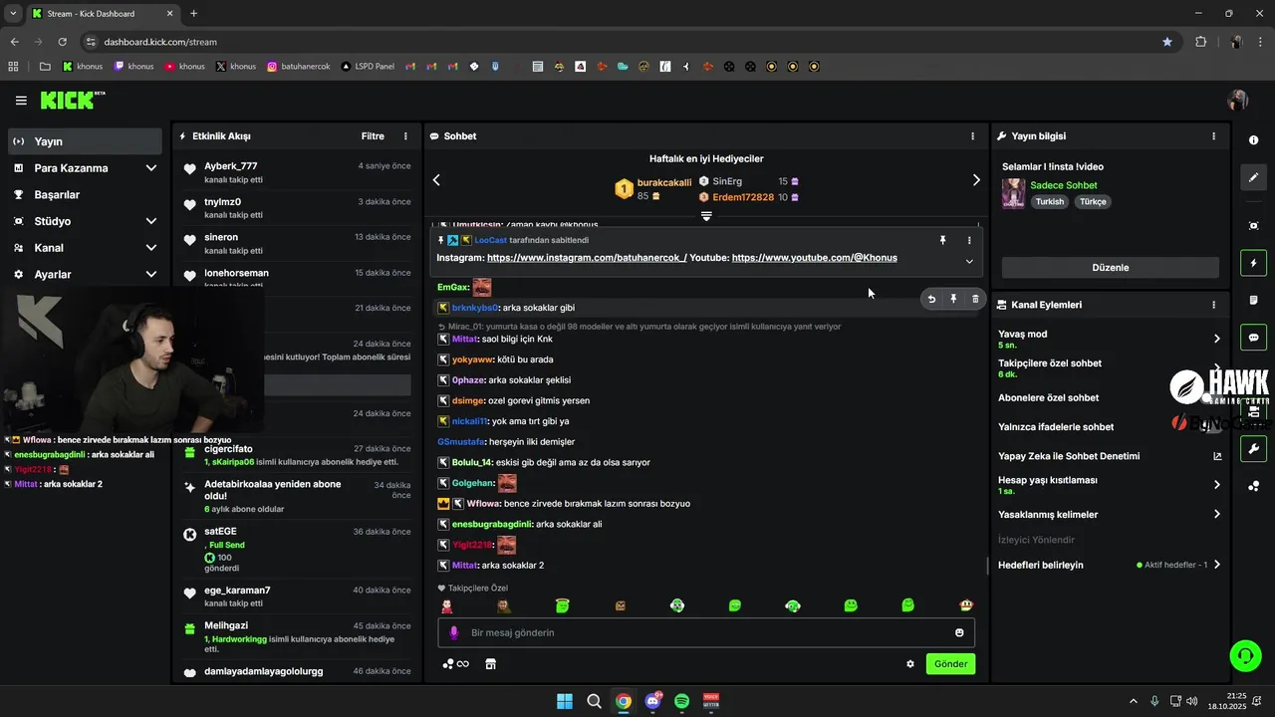Image resolution: width=1275 pixels, height=717 pixels.
Task: Click username burakcakalli in top gifters
Action: (663, 183)
